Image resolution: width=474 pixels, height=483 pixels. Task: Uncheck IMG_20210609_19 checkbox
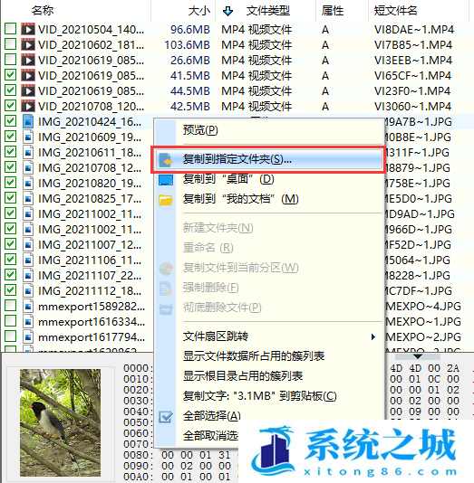click(11, 136)
